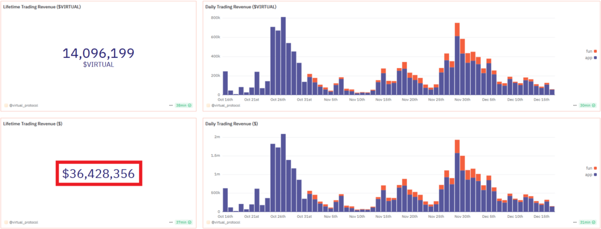Screen dimensions: 601x229
Task: Click the $VIRTUAL unit label under the counter
Action: click(x=99, y=64)
